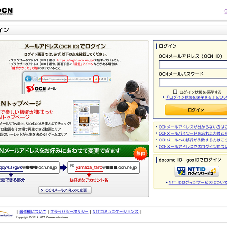The width and height of the screenshot is (227, 227).
Task: Focus the OCN mail address (OCN ID) field
Action: (x=193, y=64)
